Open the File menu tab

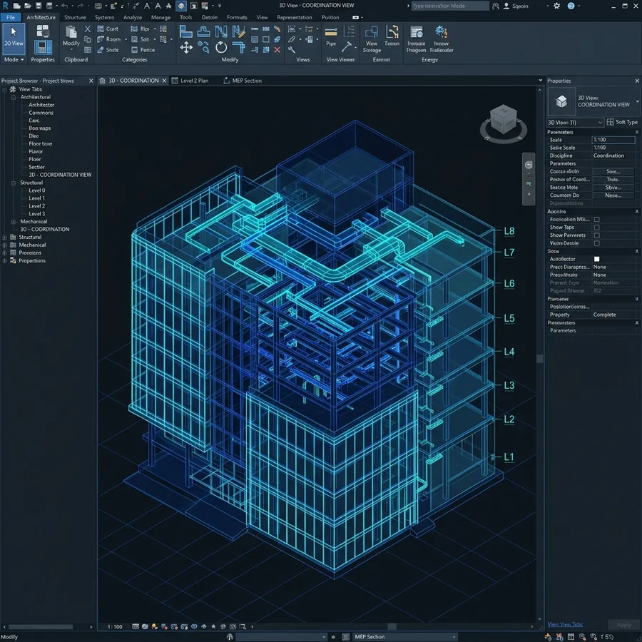pyautogui.click(x=11, y=17)
